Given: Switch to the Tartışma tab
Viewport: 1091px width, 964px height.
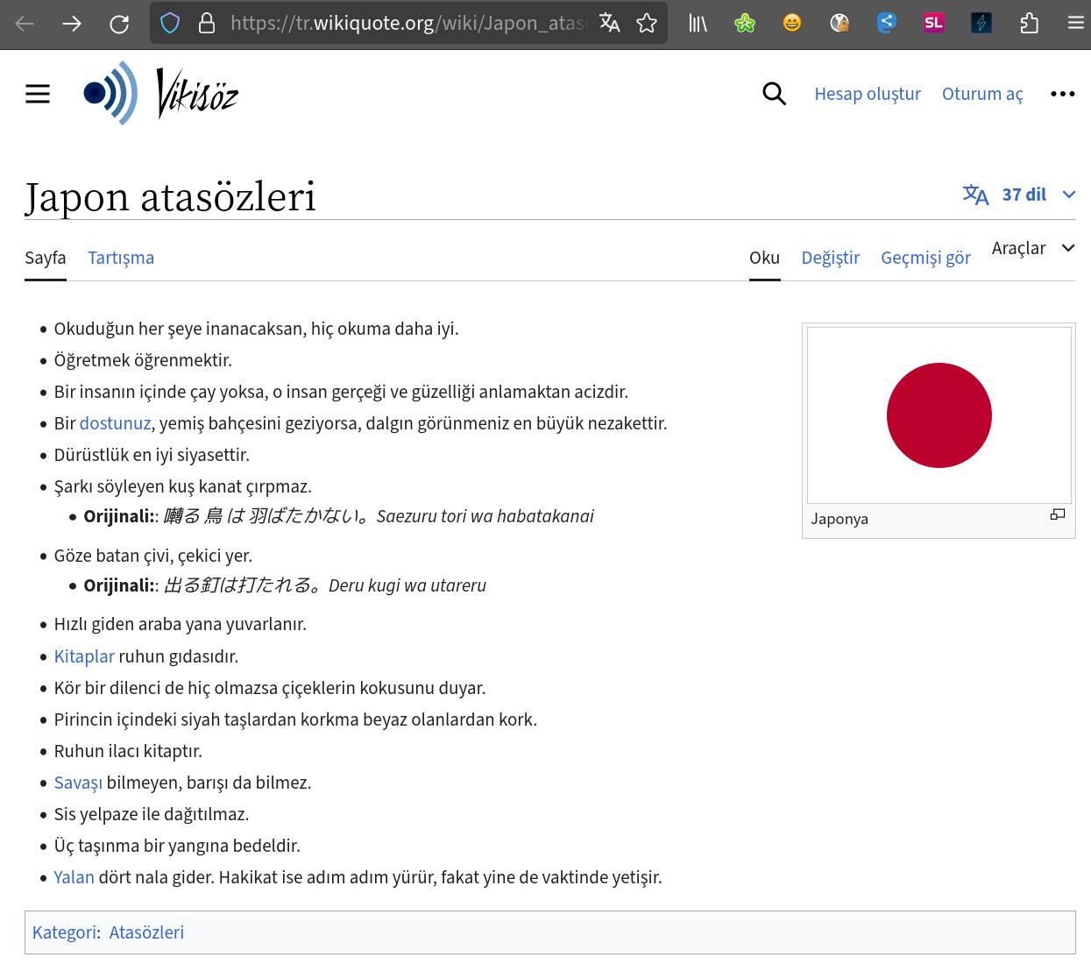Looking at the screenshot, I should pos(121,258).
